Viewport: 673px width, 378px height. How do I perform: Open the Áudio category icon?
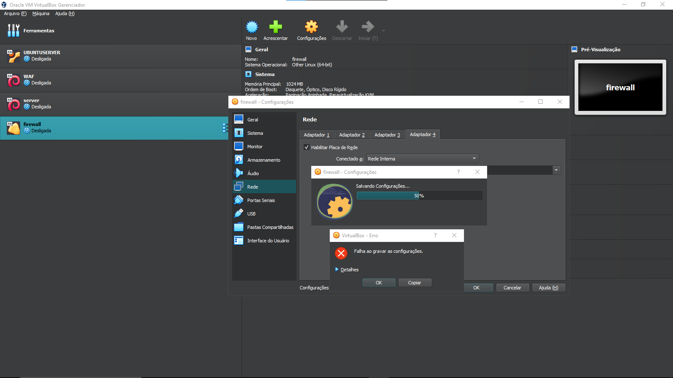(x=238, y=173)
